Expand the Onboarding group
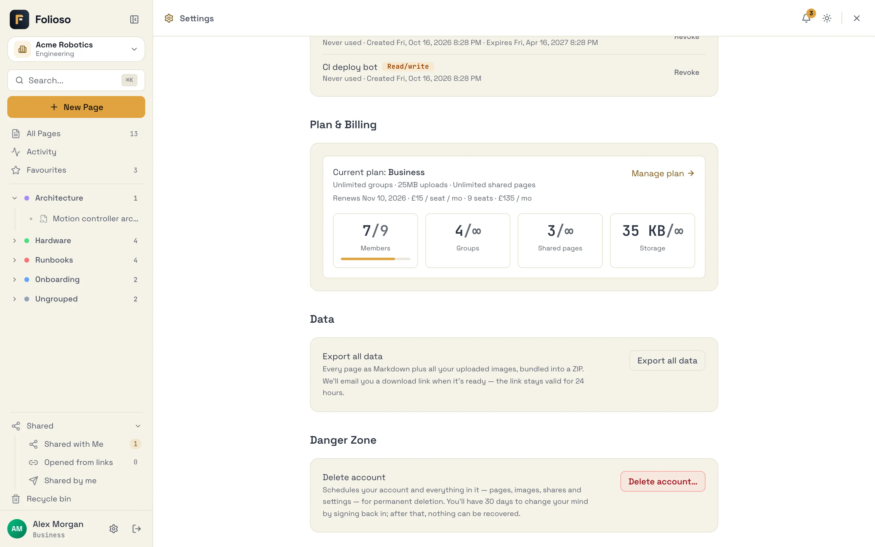Viewport: 875px width, 547px height. click(15, 279)
